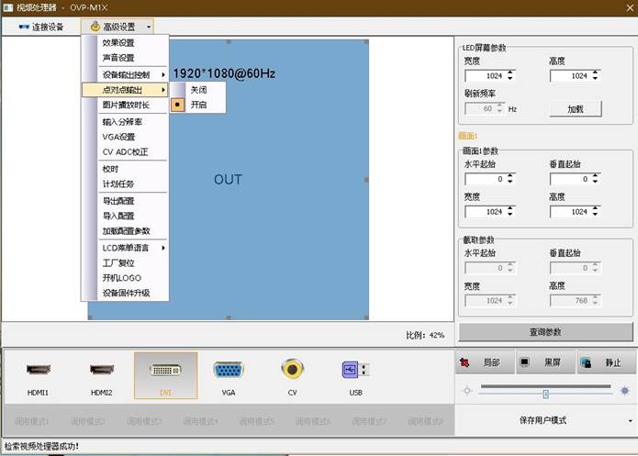638x456 pixels.
Task: Select the 关闭 option in the submenu
Action: (199, 90)
